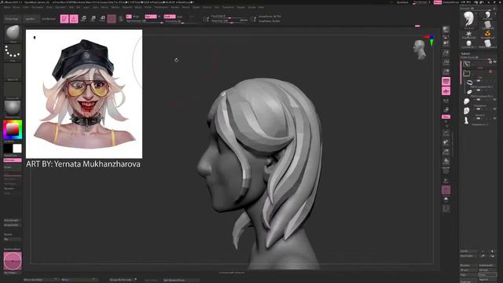This screenshot has width=503, height=283.
Task: Open the Help menu
Action: point(262,7)
